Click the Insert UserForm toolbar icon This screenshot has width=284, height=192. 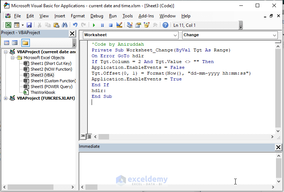tap(17, 25)
